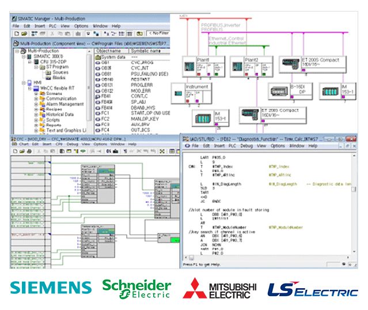
Task: Click Open icon in CFC toolbar
Action: (22, 151)
